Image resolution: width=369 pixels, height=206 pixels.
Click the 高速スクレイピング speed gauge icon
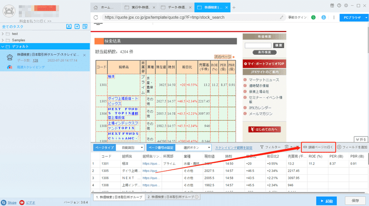10,67
